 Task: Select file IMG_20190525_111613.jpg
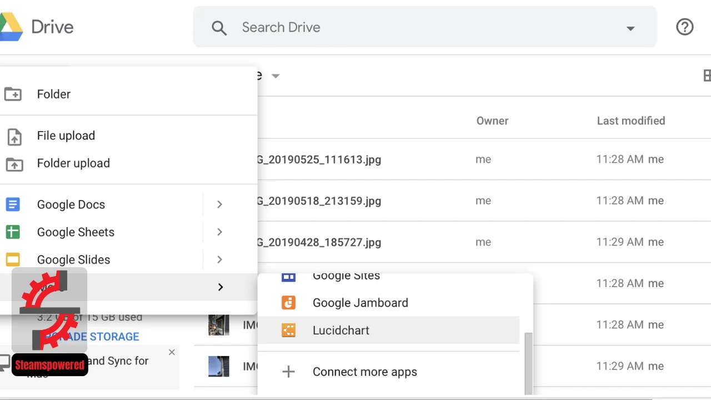pyautogui.click(x=318, y=159)
